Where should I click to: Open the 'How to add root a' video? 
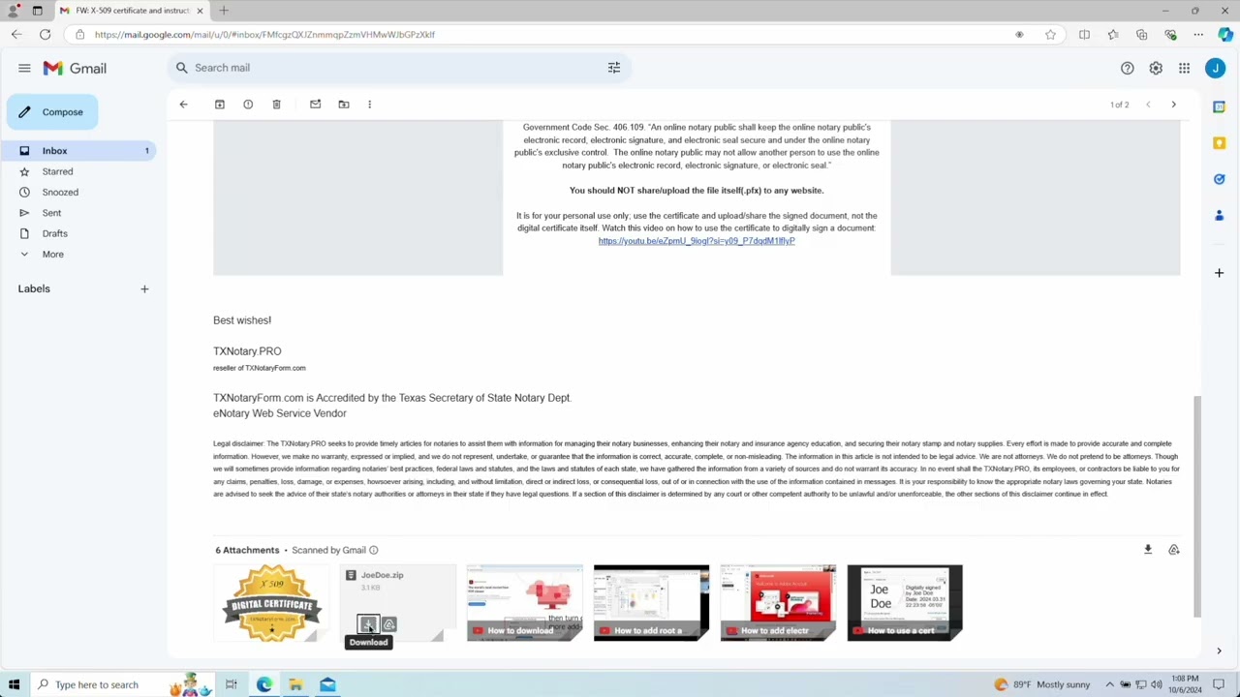pos(651,603)
